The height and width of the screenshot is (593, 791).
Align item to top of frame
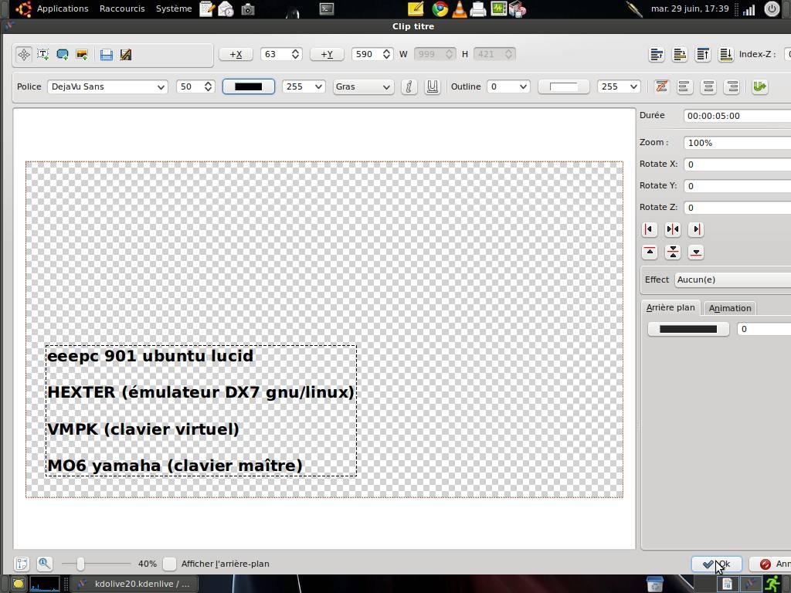tap(649, 252)
